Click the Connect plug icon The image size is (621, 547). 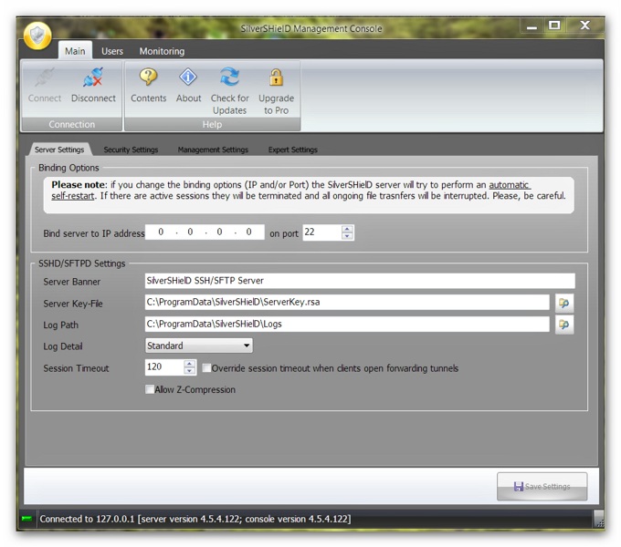pyautogui.click(x=45, y=77)
